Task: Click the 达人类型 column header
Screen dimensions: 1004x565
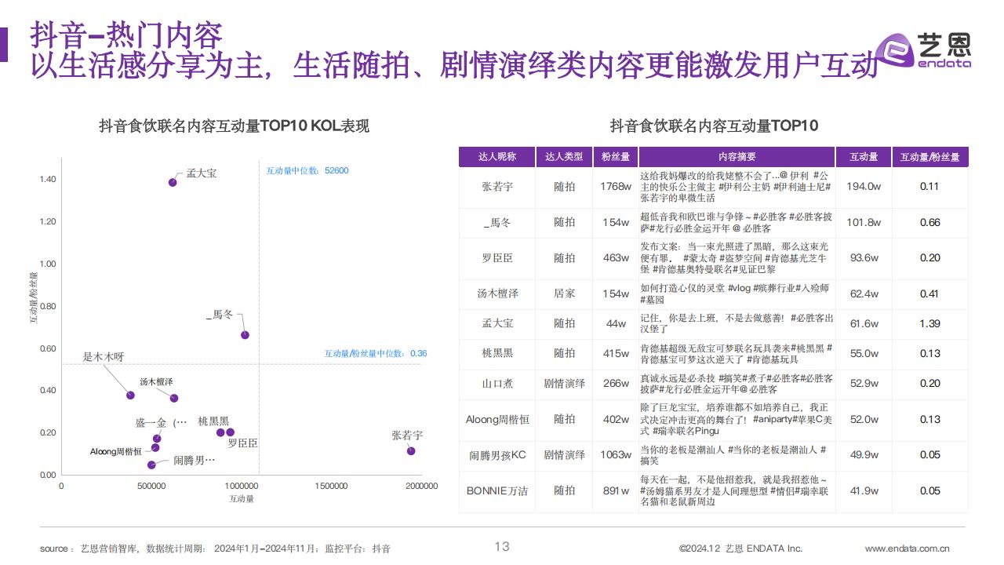Action: point(564,157)
